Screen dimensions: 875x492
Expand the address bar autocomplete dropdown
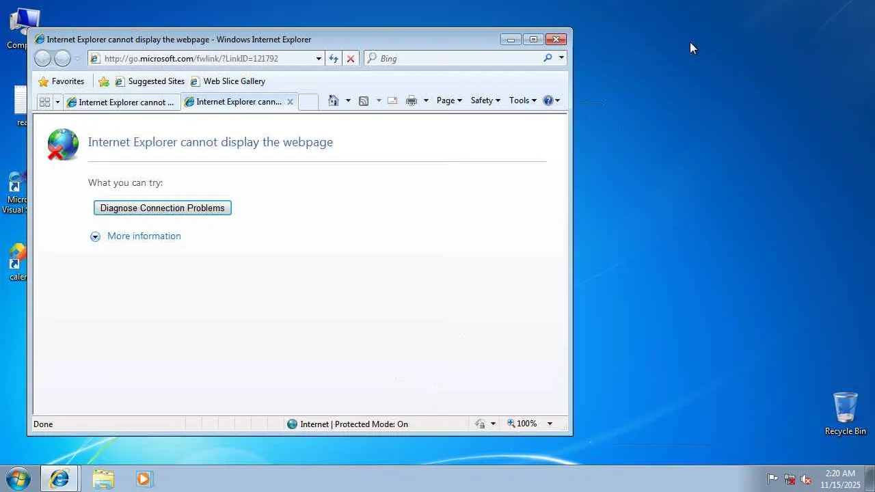click(x=319, y=59)
